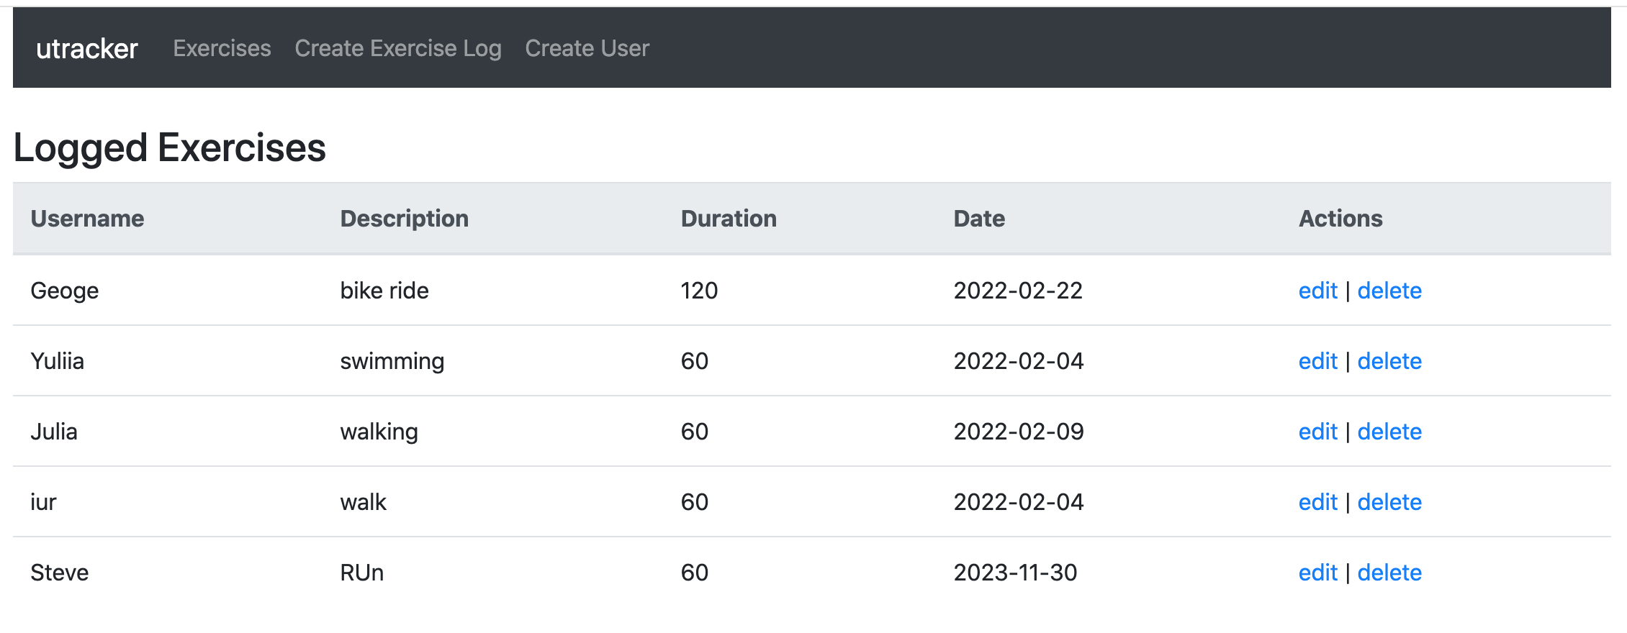Click the utracker brand logo link
The width and height of the screenshot is (1627, 633).
click(x=86, y=48)
